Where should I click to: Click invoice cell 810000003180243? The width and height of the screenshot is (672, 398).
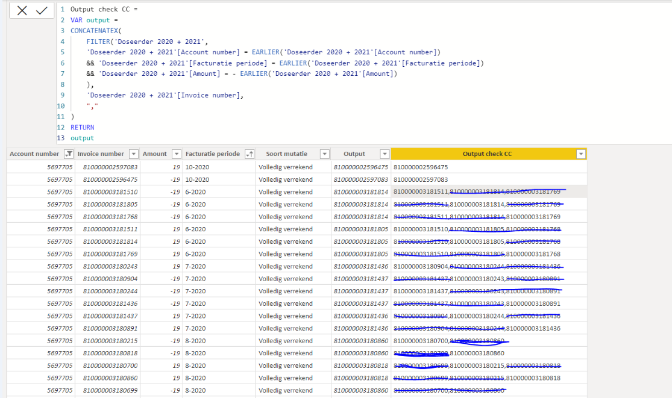110,266
